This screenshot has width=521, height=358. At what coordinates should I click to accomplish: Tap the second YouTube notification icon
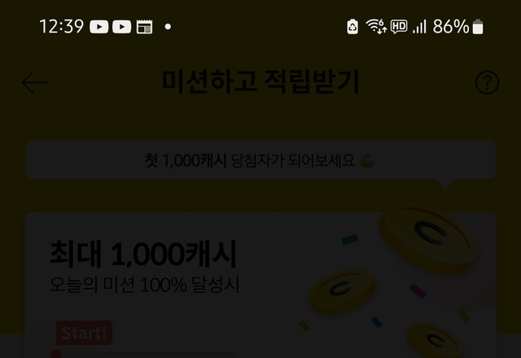coord(121,27)
